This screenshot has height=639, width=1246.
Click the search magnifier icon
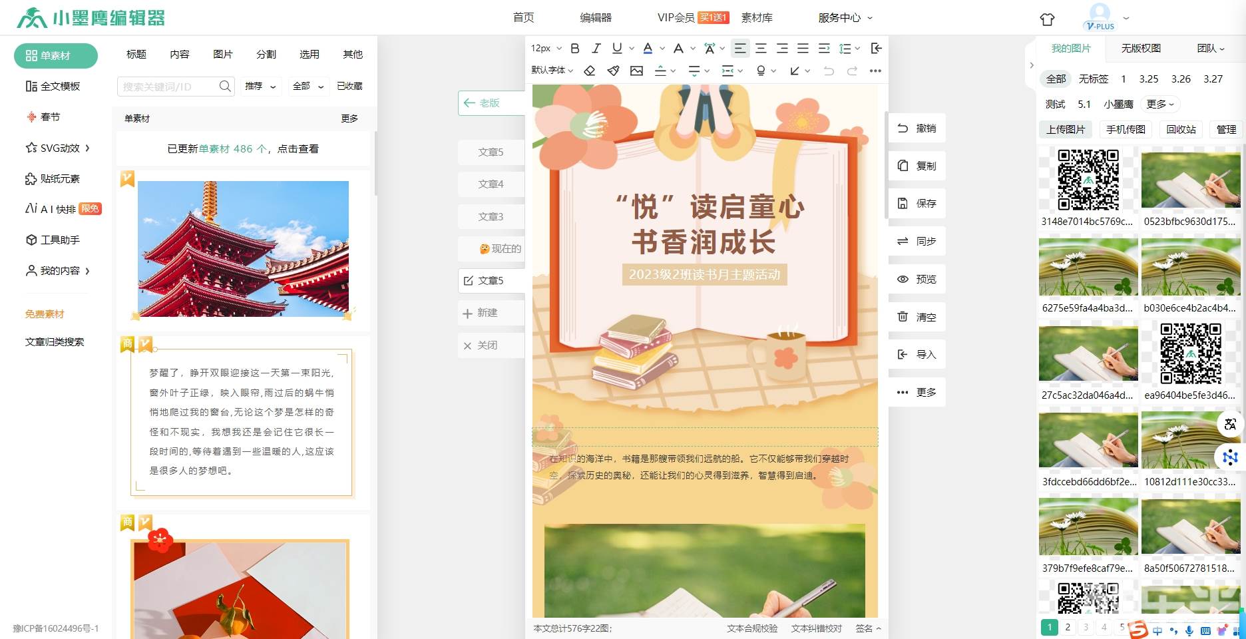pos(225,87)
